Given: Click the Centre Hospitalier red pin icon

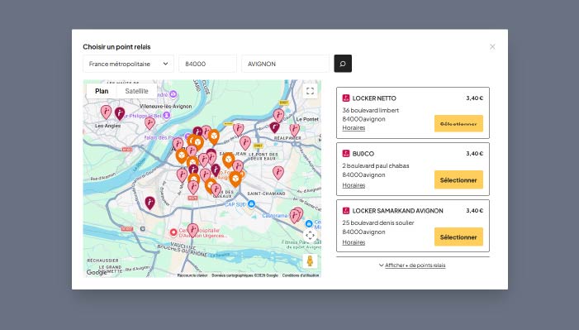Looking at the screenshot, I should click(x=173, y=232).
